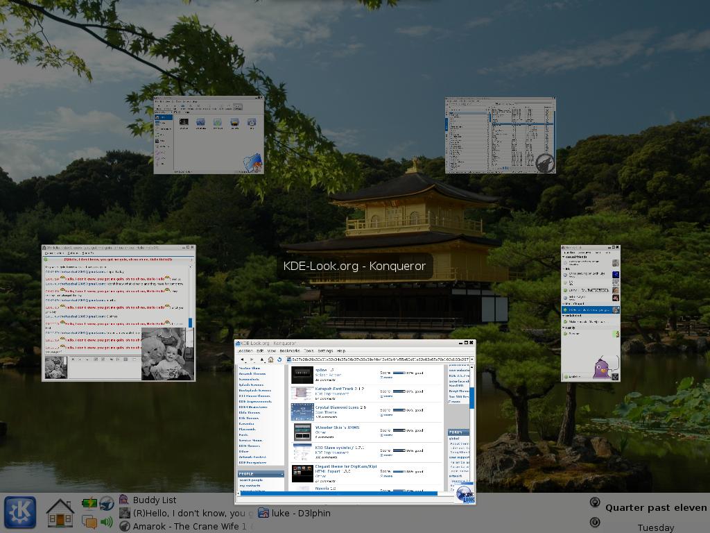Reload the KDE-Look page in Konqueror

pos(280,359)
